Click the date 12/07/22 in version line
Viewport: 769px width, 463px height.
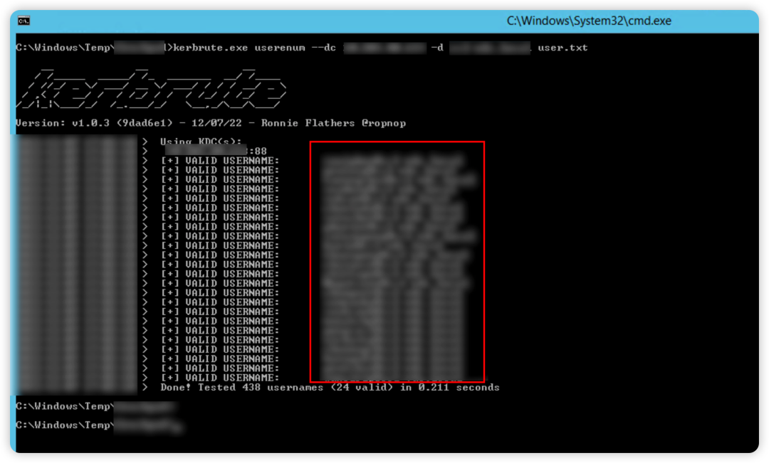[216, 123]
